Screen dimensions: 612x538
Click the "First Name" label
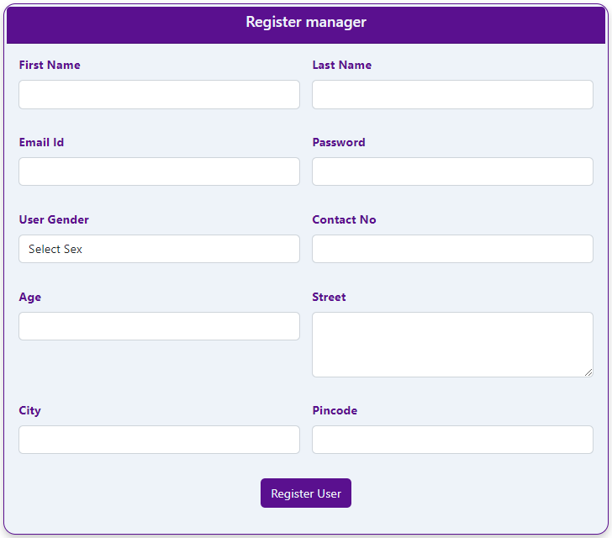50,65
